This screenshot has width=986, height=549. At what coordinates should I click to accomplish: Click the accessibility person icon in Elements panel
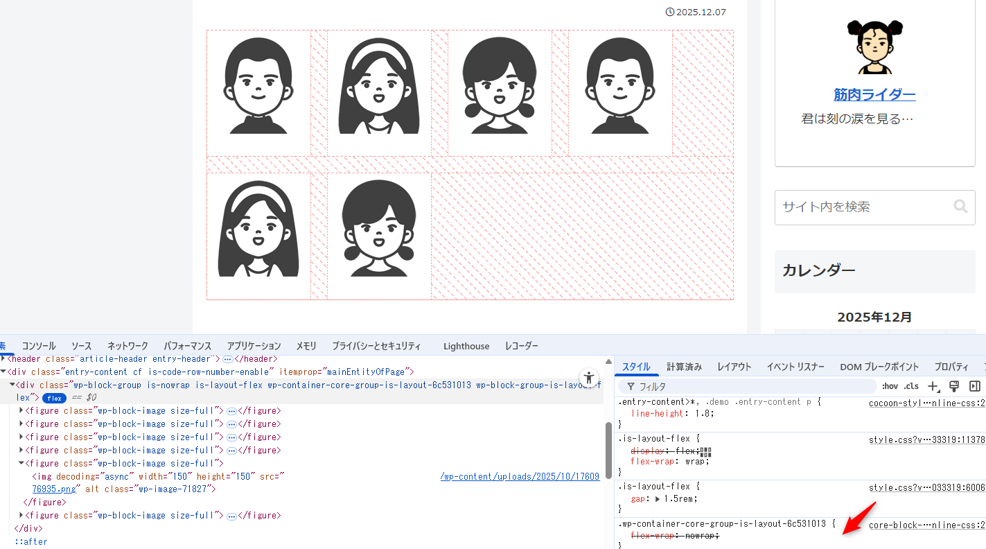[x=589, y=378]
